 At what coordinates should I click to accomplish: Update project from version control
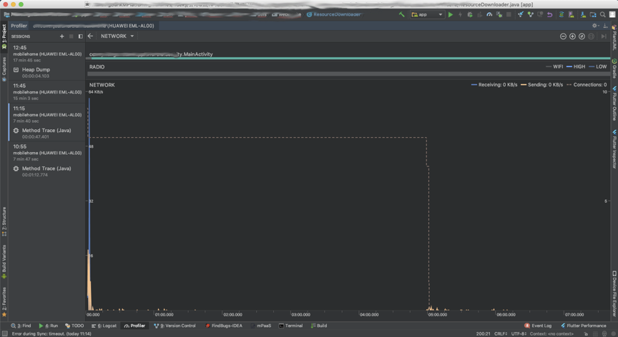pos(521,14)
